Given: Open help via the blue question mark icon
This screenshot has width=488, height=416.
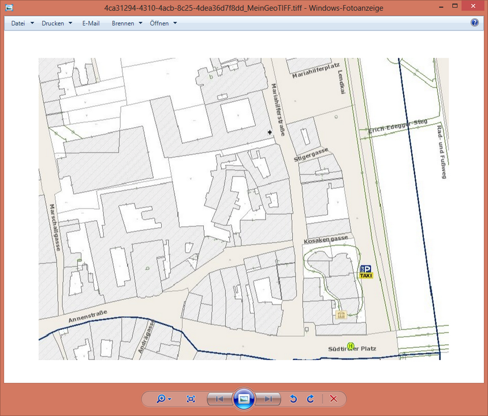Looking at the screenshot, I should 475,23.
